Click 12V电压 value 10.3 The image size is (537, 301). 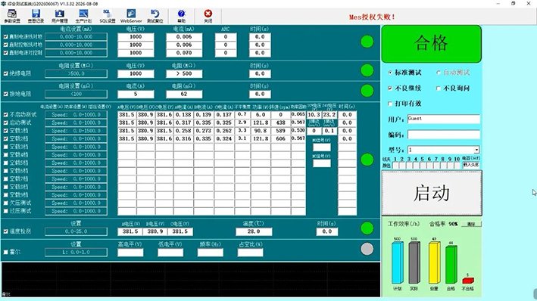click(x=314, y=115)
